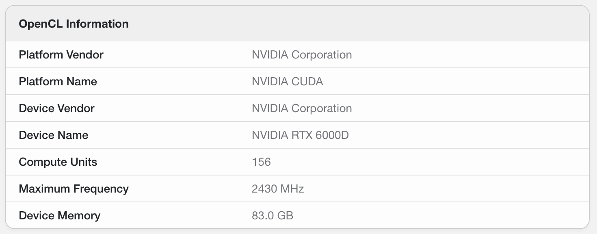Click the Compute Units value 156

pos(261,162)
